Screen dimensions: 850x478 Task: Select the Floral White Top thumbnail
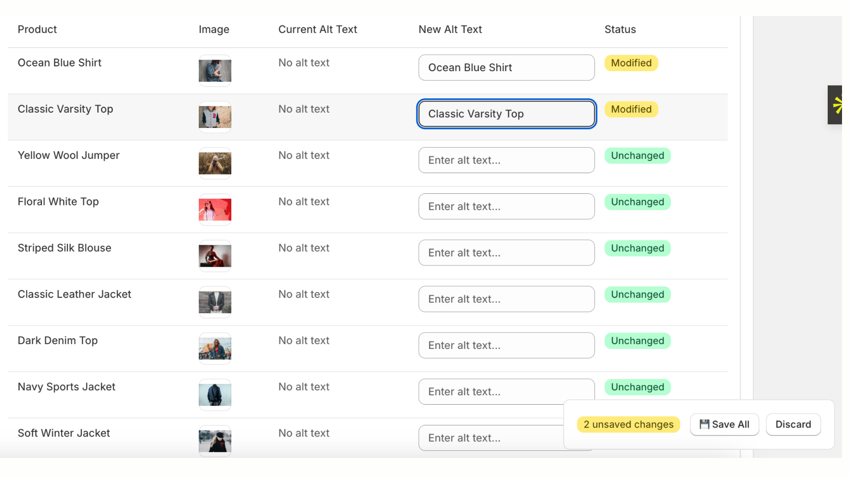215,209
